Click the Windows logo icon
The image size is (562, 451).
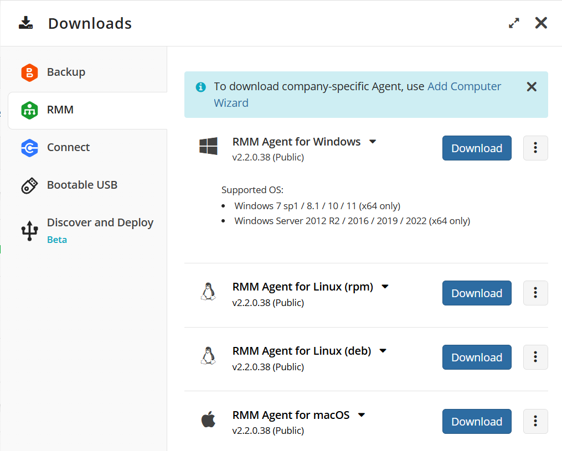[x=208, y=146]
